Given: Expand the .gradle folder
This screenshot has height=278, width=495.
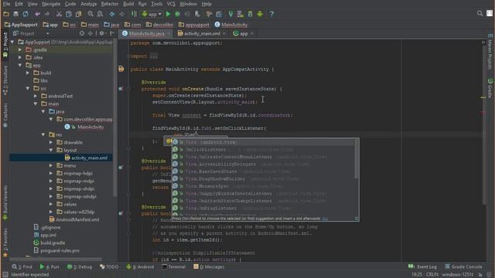Looking at the screenshot, I should coord(20,49).
